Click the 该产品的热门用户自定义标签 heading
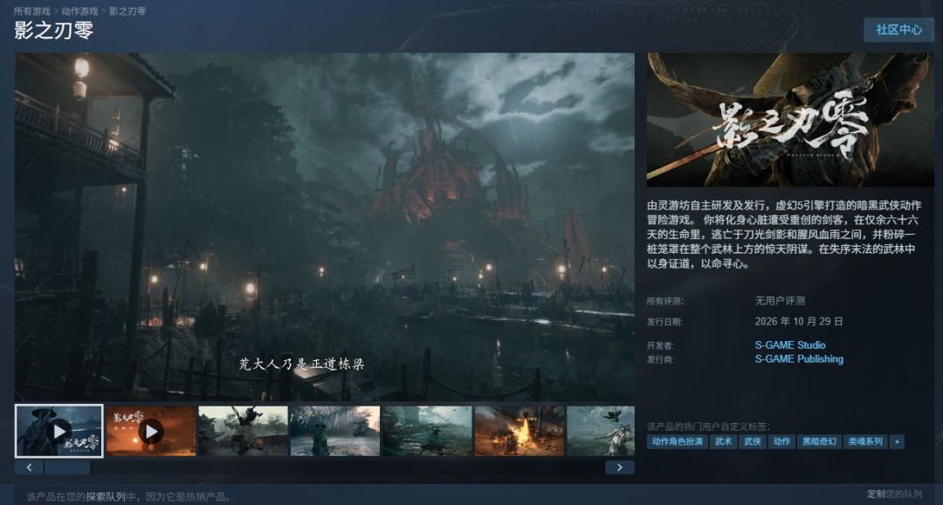This screenshot has width=943, height=505. click(708, 427)
